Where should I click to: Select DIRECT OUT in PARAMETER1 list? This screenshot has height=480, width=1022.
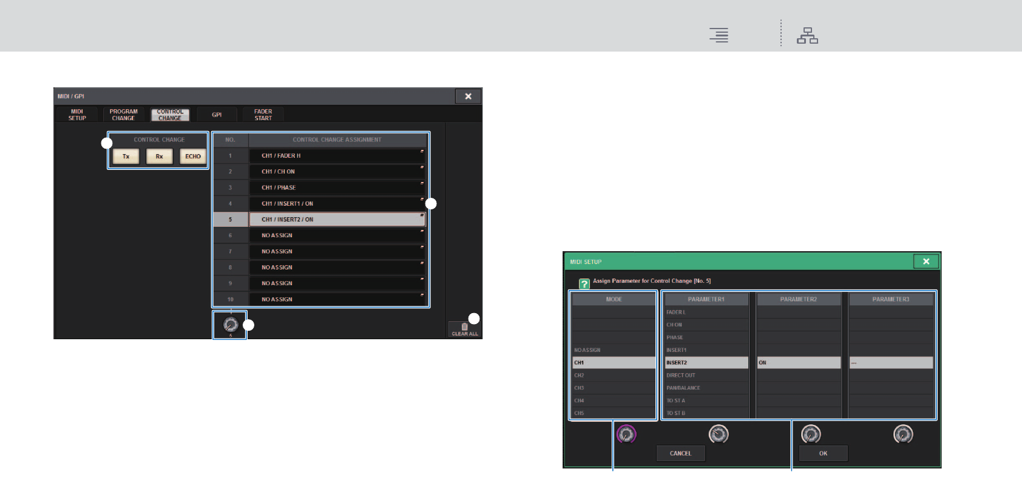pyautogui.click(x=706, y=376)
